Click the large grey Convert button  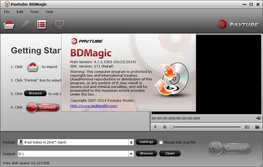[x=230, y=148]
